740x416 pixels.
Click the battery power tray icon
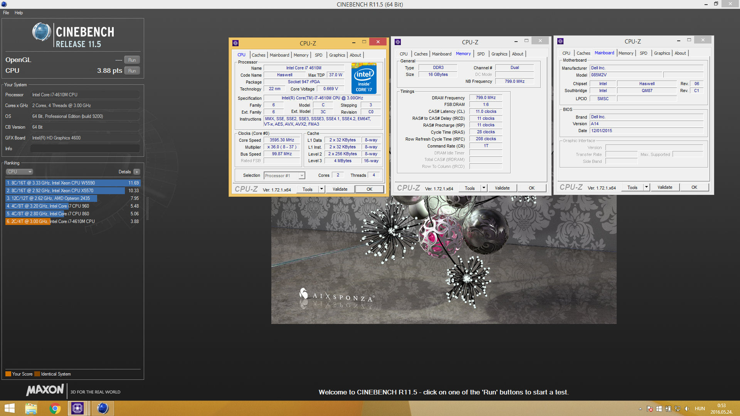point(668,409)
